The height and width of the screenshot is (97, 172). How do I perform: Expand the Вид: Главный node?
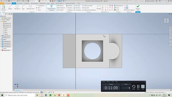point(1,20)
